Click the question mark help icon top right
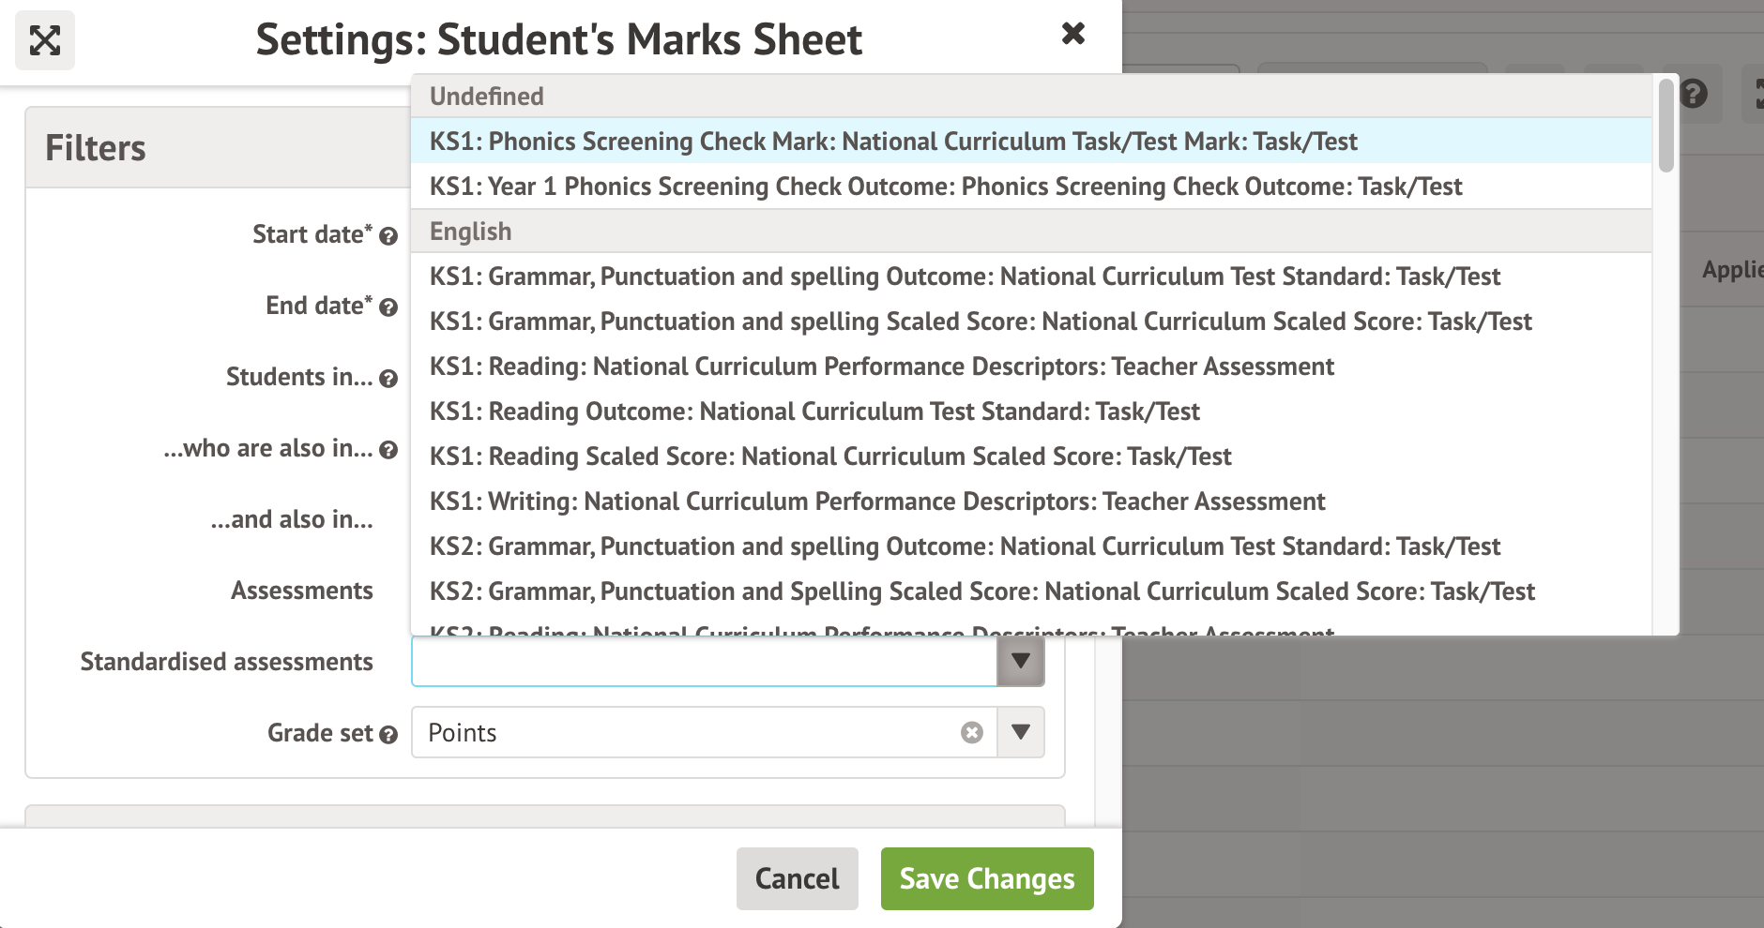Screen dimensions: 1764x928 pos(1695,93)
